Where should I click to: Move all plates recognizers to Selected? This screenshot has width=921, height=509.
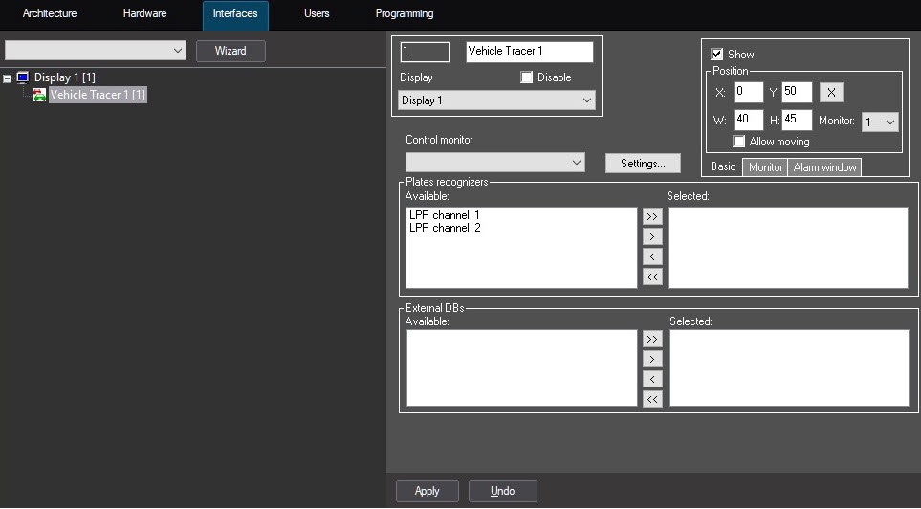click(x=652, y=216)
